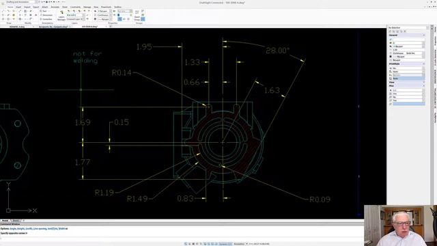Switch to the Annotate ribbon tab
The width and height of the screenshot is (437, 246).
55,7
